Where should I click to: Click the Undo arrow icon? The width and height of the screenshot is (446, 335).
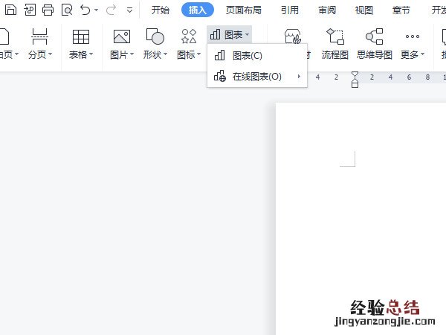[x=85, y=10]
